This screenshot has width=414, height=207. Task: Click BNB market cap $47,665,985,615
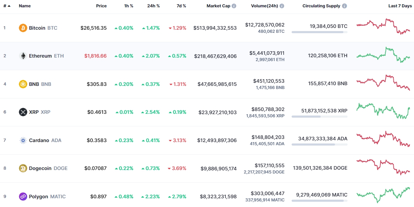217,84
